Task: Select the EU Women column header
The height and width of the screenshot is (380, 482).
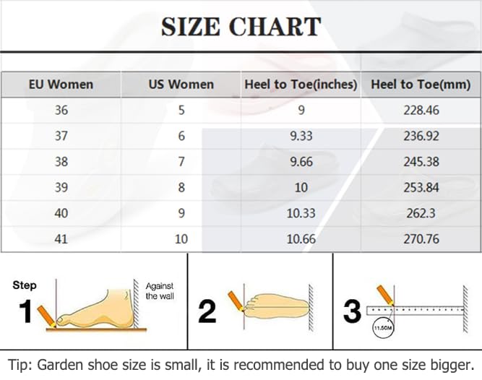Action: 61,85
